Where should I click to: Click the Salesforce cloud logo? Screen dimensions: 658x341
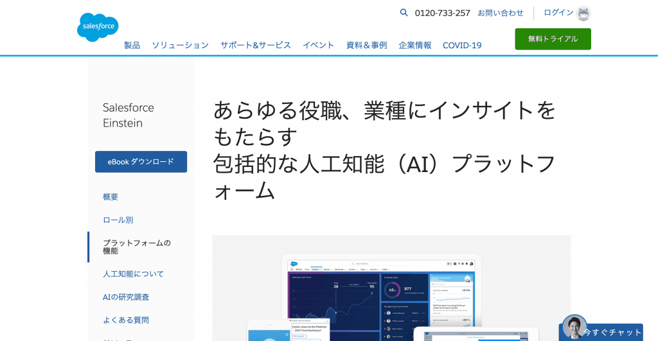click(98, 27)
